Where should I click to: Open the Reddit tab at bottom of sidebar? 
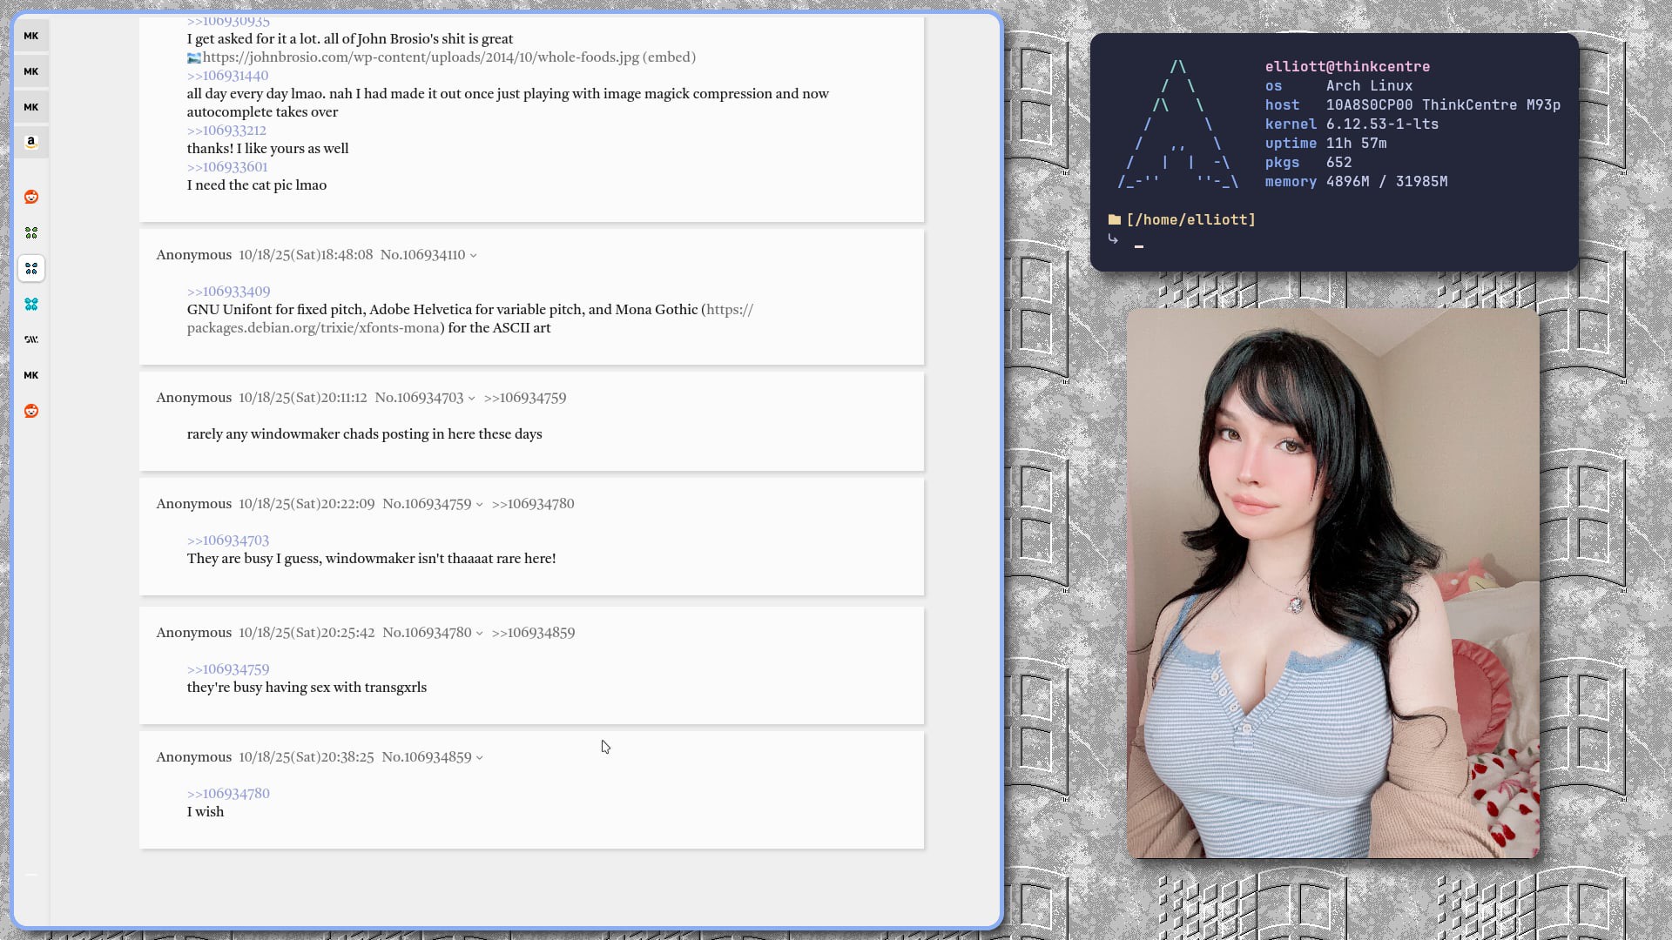(x=31, y=411)
